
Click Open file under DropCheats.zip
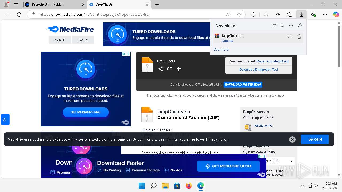click(x=227, y=41)
